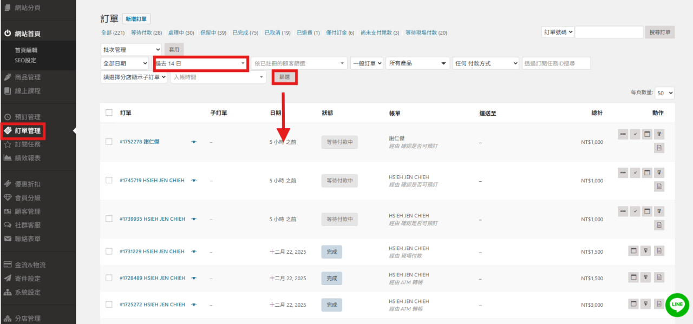
Task: Filter by 已完成 (75) status link
Action: coord(245,33)
